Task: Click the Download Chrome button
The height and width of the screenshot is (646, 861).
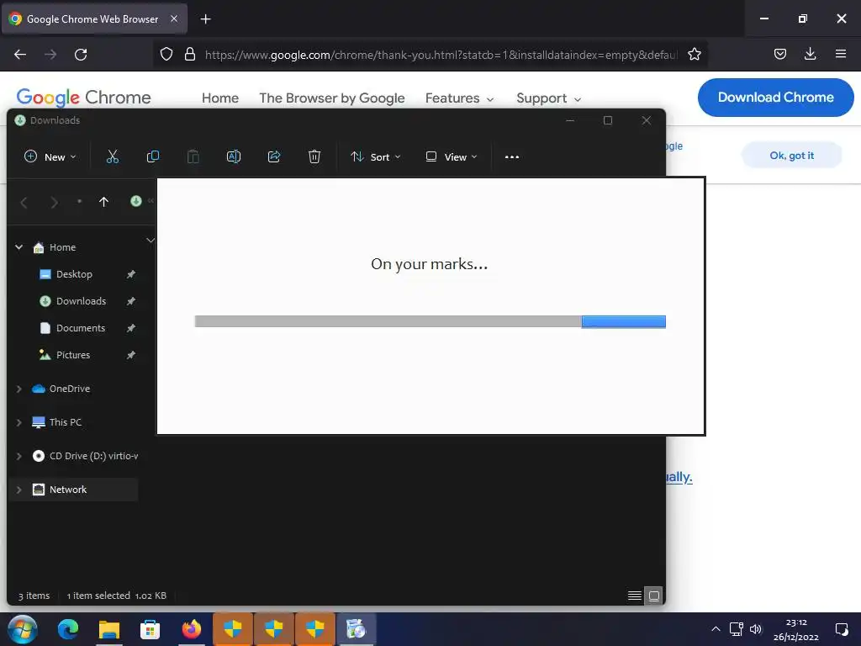Action: (775, 98)
